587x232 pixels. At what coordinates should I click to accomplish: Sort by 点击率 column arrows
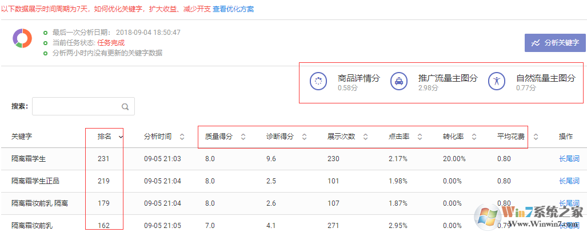pyautogui.click(x=420, y=137)
